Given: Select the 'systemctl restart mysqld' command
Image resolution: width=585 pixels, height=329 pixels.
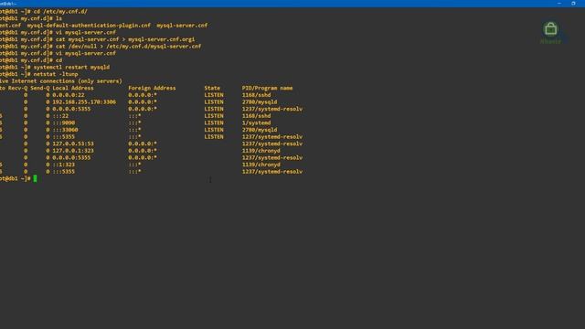Looking at the screenshot, I should pos(71,67).
